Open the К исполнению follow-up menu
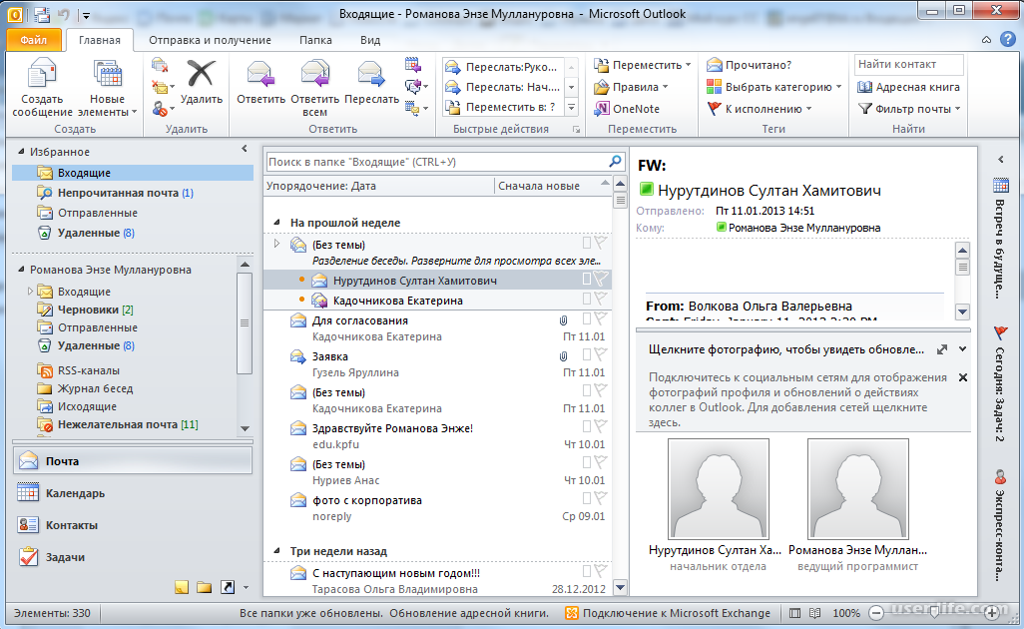Screen dimensions: 1024x629 pos(761,109)
